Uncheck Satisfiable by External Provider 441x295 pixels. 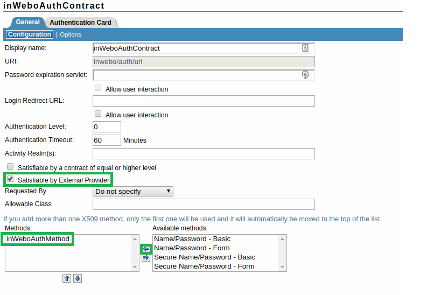pyautogui.click(x=10, y=179)
